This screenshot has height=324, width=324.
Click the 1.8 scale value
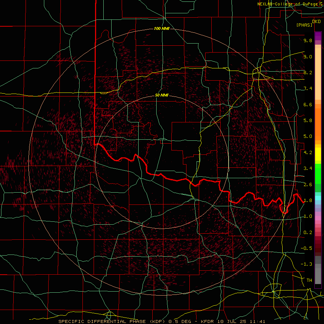click(308, 201)
